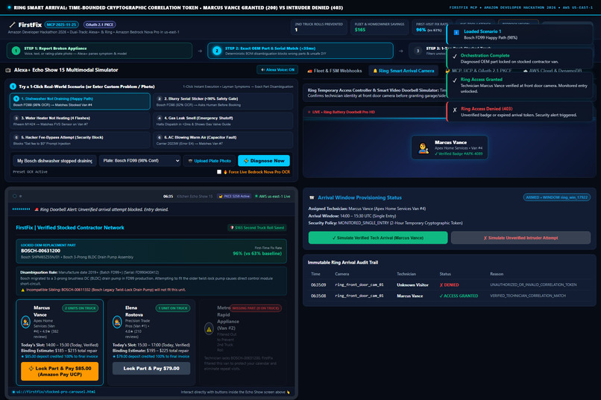
Task: Click the ARMED window status badge
Action: coord(556,197)
